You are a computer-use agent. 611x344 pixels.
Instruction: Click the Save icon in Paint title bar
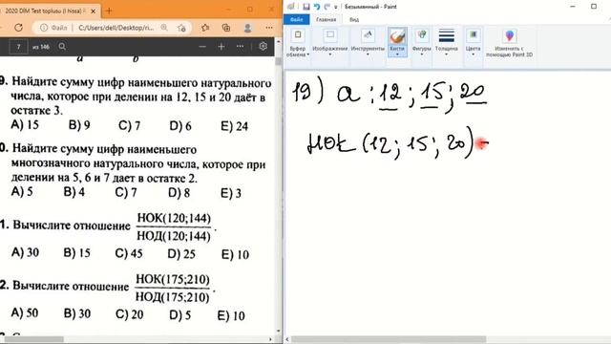(x=305, y=7)
